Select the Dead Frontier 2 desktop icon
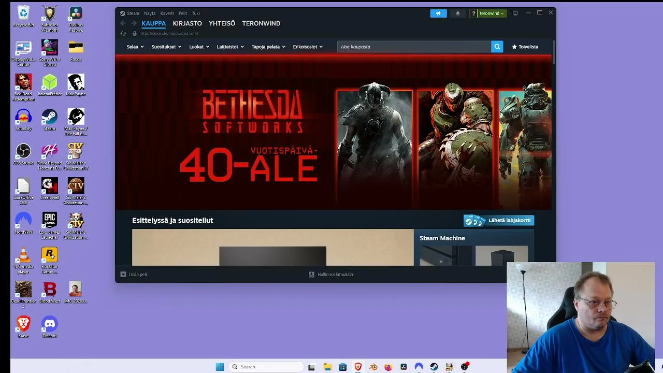This screenshot has width=663, height=373. point(23,294)
